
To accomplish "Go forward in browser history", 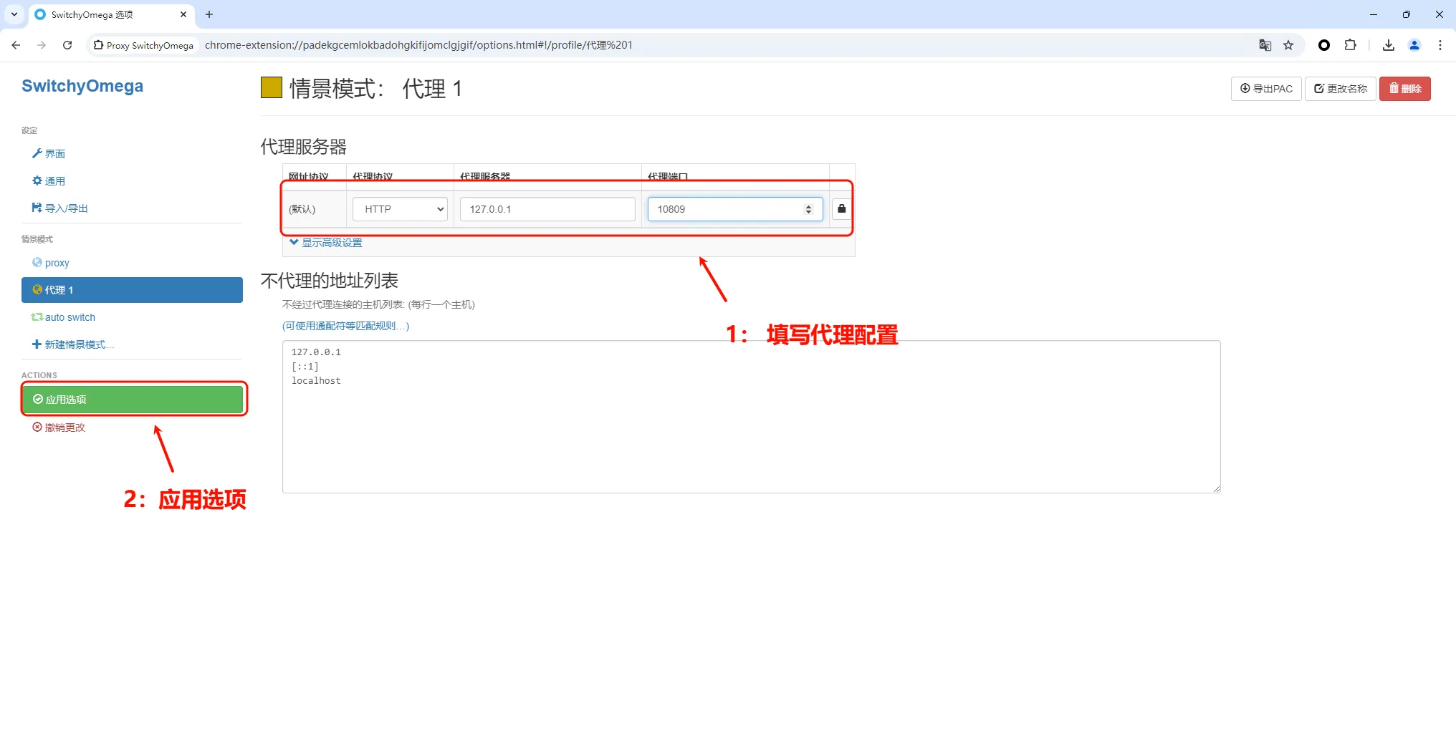I will [x=42, y=45].
